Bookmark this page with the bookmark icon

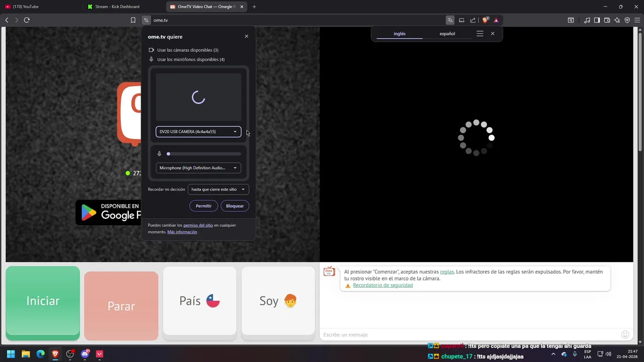(133, 20)
